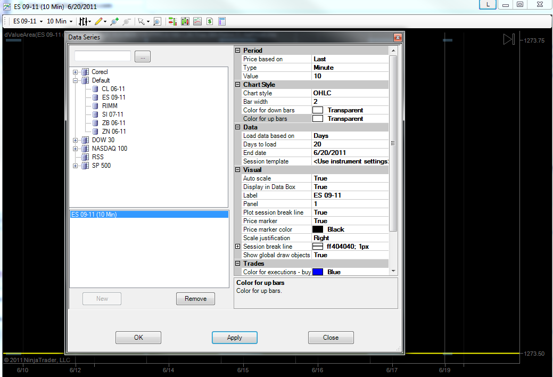Click the property grid scroll up arrow
Viewport: 553px width, 377px height.
click(393, 51)
